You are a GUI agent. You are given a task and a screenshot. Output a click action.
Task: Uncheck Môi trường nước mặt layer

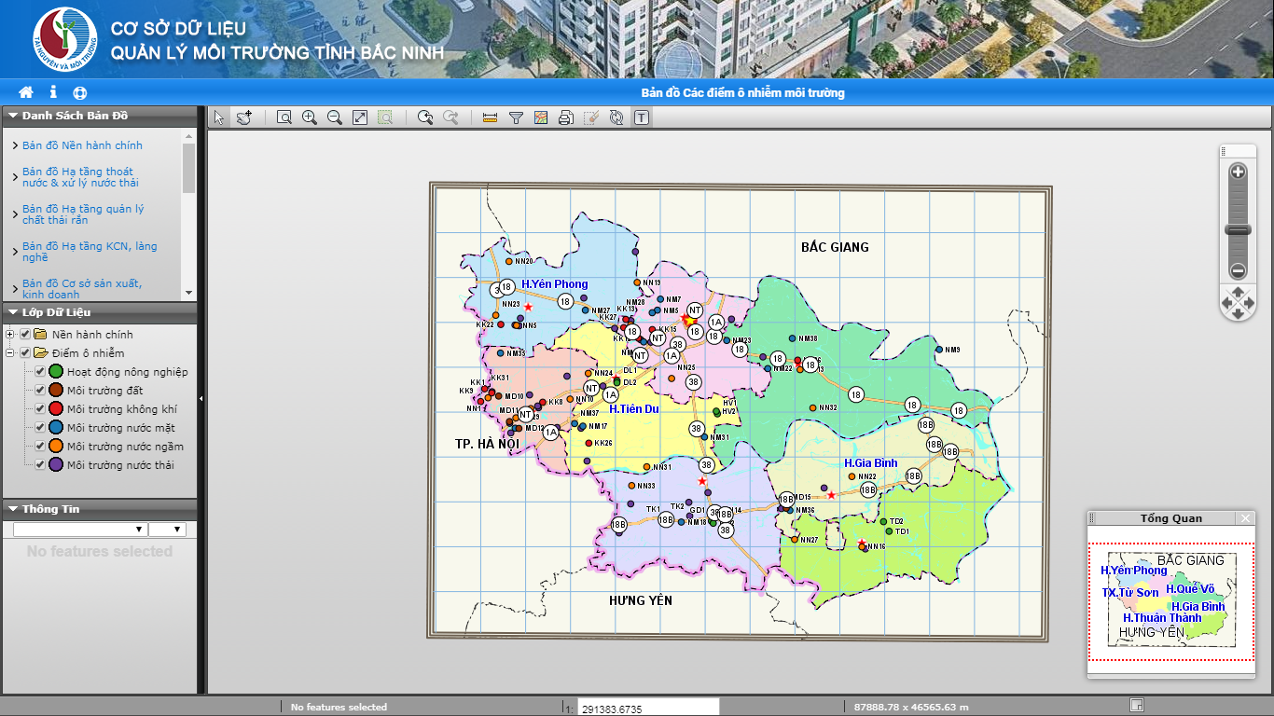40,427
